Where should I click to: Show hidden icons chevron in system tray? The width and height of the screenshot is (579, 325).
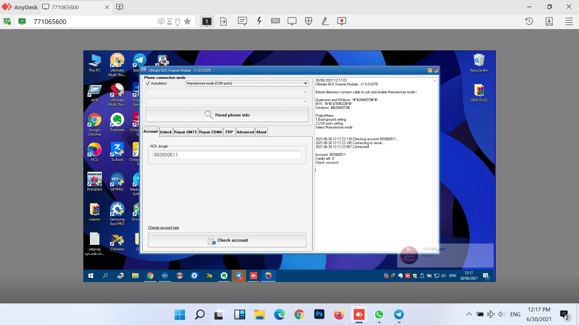469,314
